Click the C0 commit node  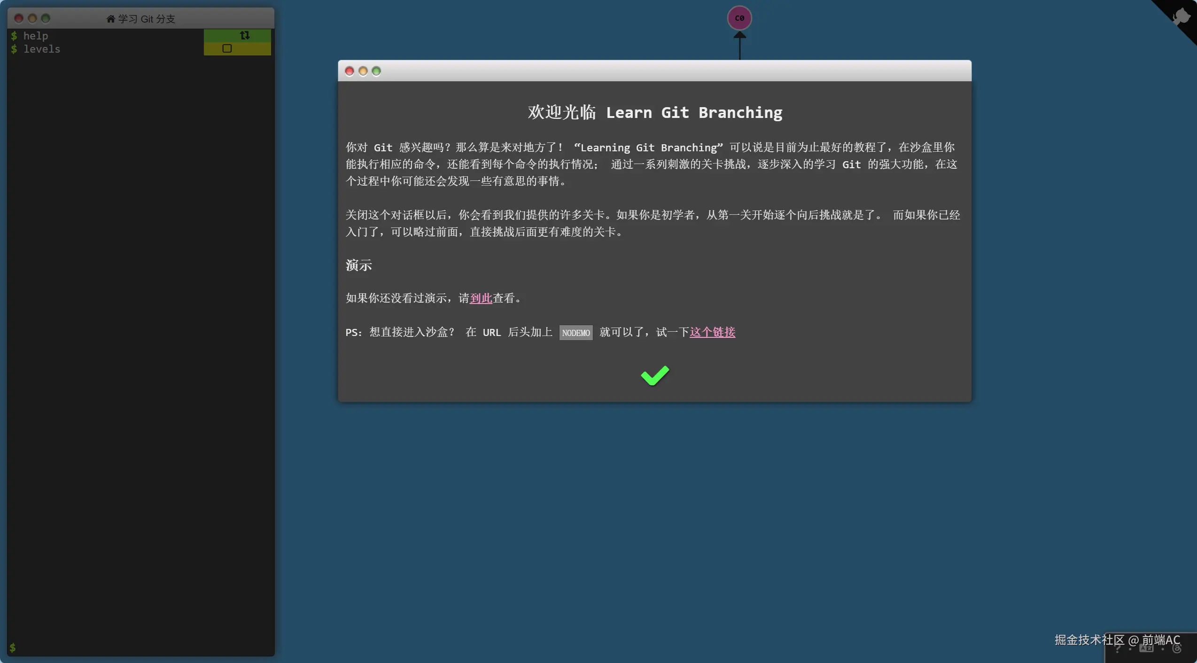[x=739, y=18]
